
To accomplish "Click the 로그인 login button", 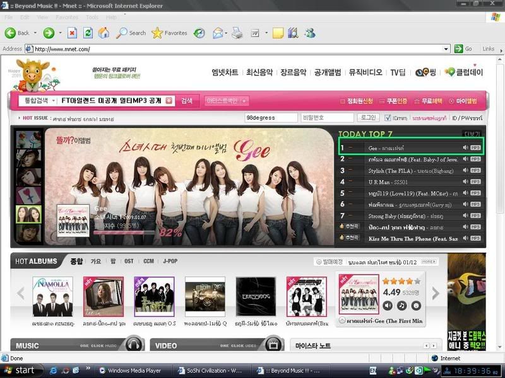I will click(x=368, y=118).
